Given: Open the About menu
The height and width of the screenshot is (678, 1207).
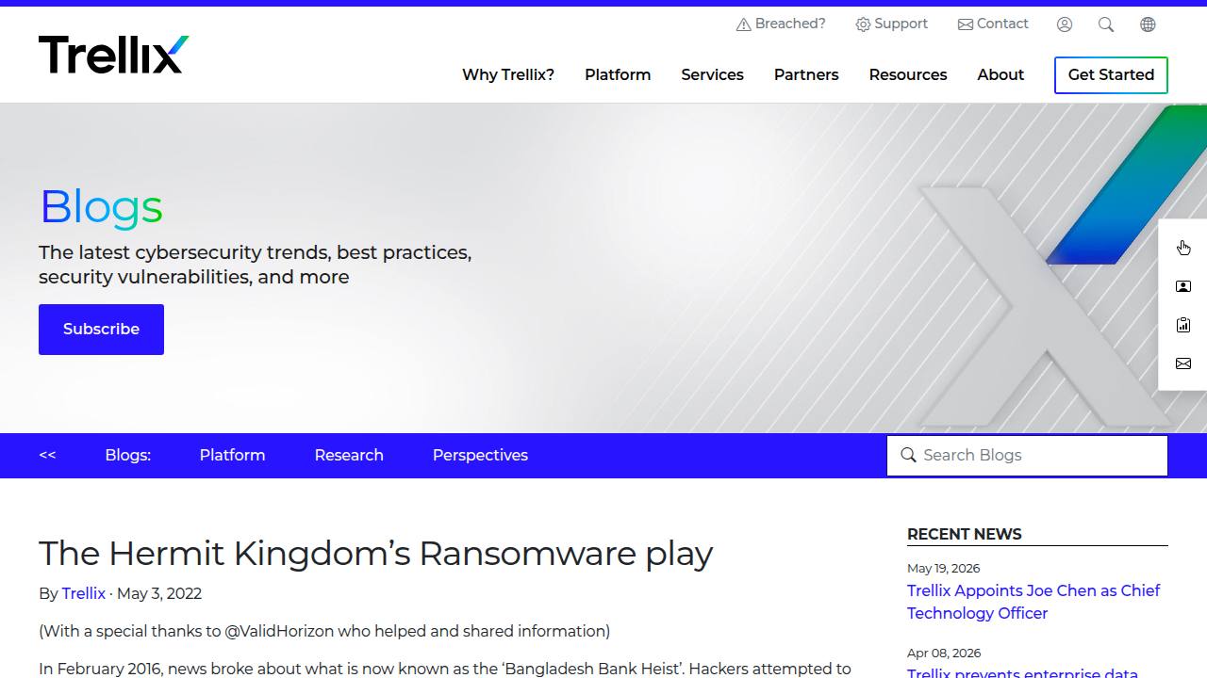Looking at the screenshot, I should (x=1000, y=74).
